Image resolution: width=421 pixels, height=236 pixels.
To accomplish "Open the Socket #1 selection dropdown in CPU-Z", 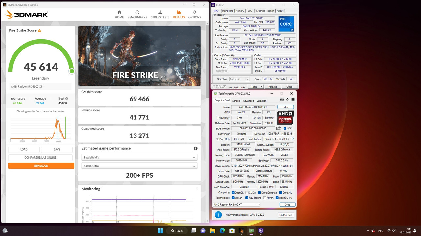I will coord(239,79).
